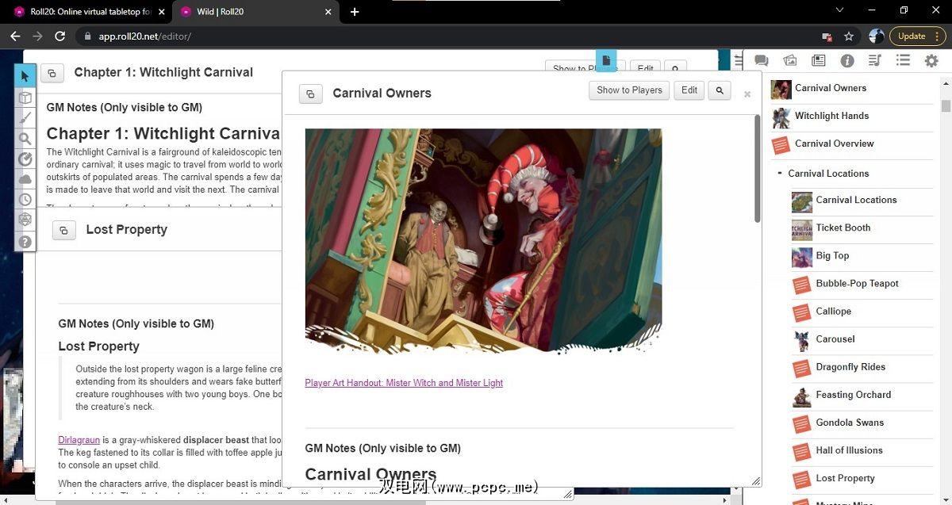
Task: Click the sidebar collapse handle icon
Action: 738,60
